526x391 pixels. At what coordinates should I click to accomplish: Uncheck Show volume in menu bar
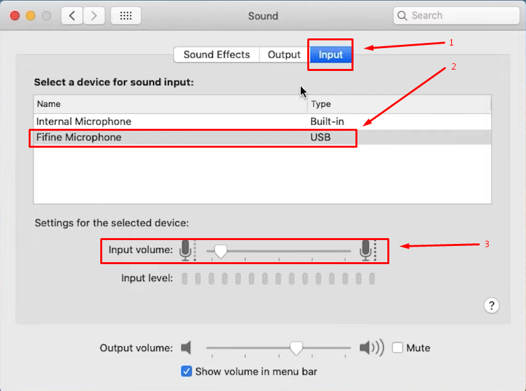[x=187, y=371]
